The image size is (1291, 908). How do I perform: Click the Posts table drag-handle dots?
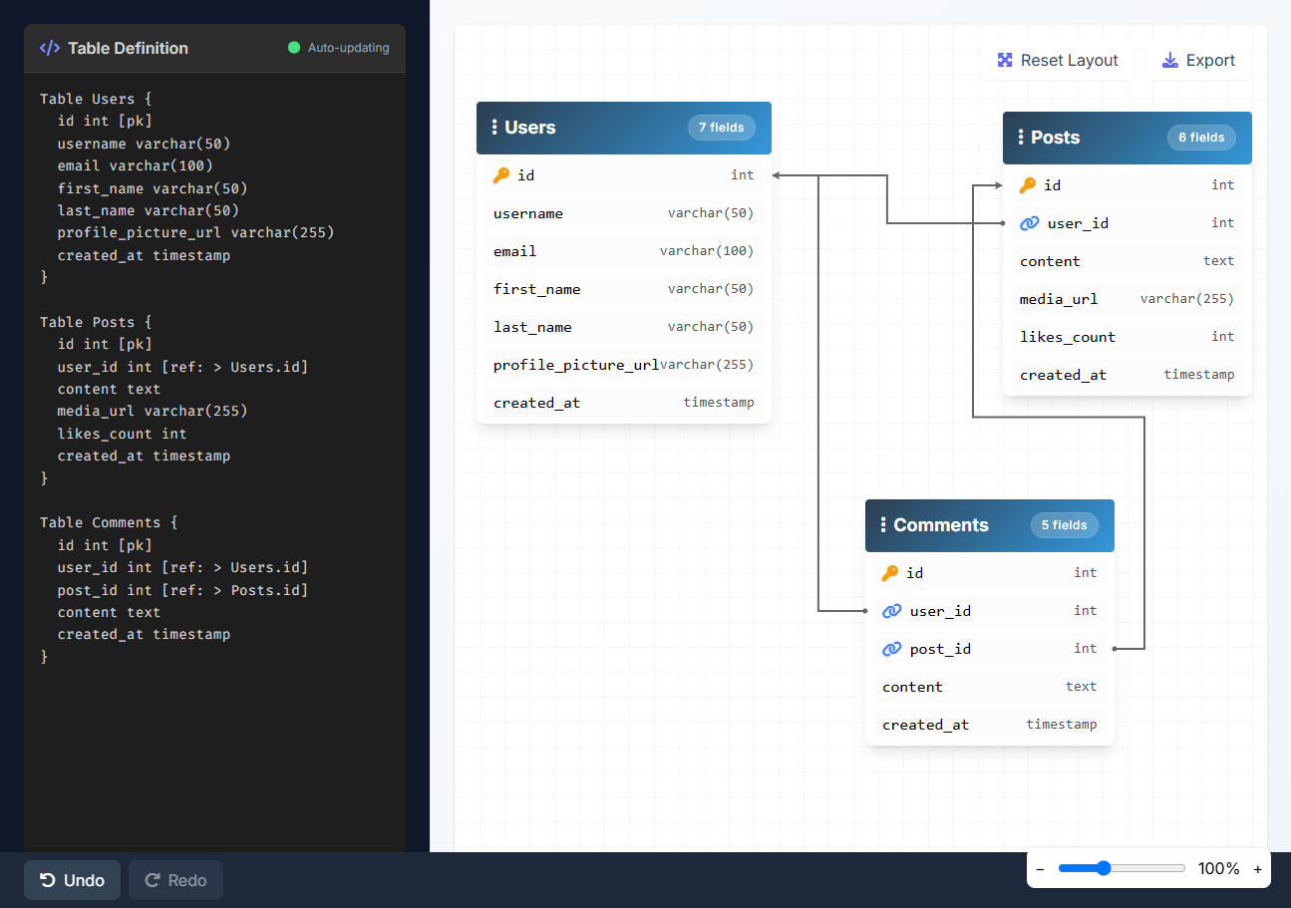click(x=1021, y=138)
